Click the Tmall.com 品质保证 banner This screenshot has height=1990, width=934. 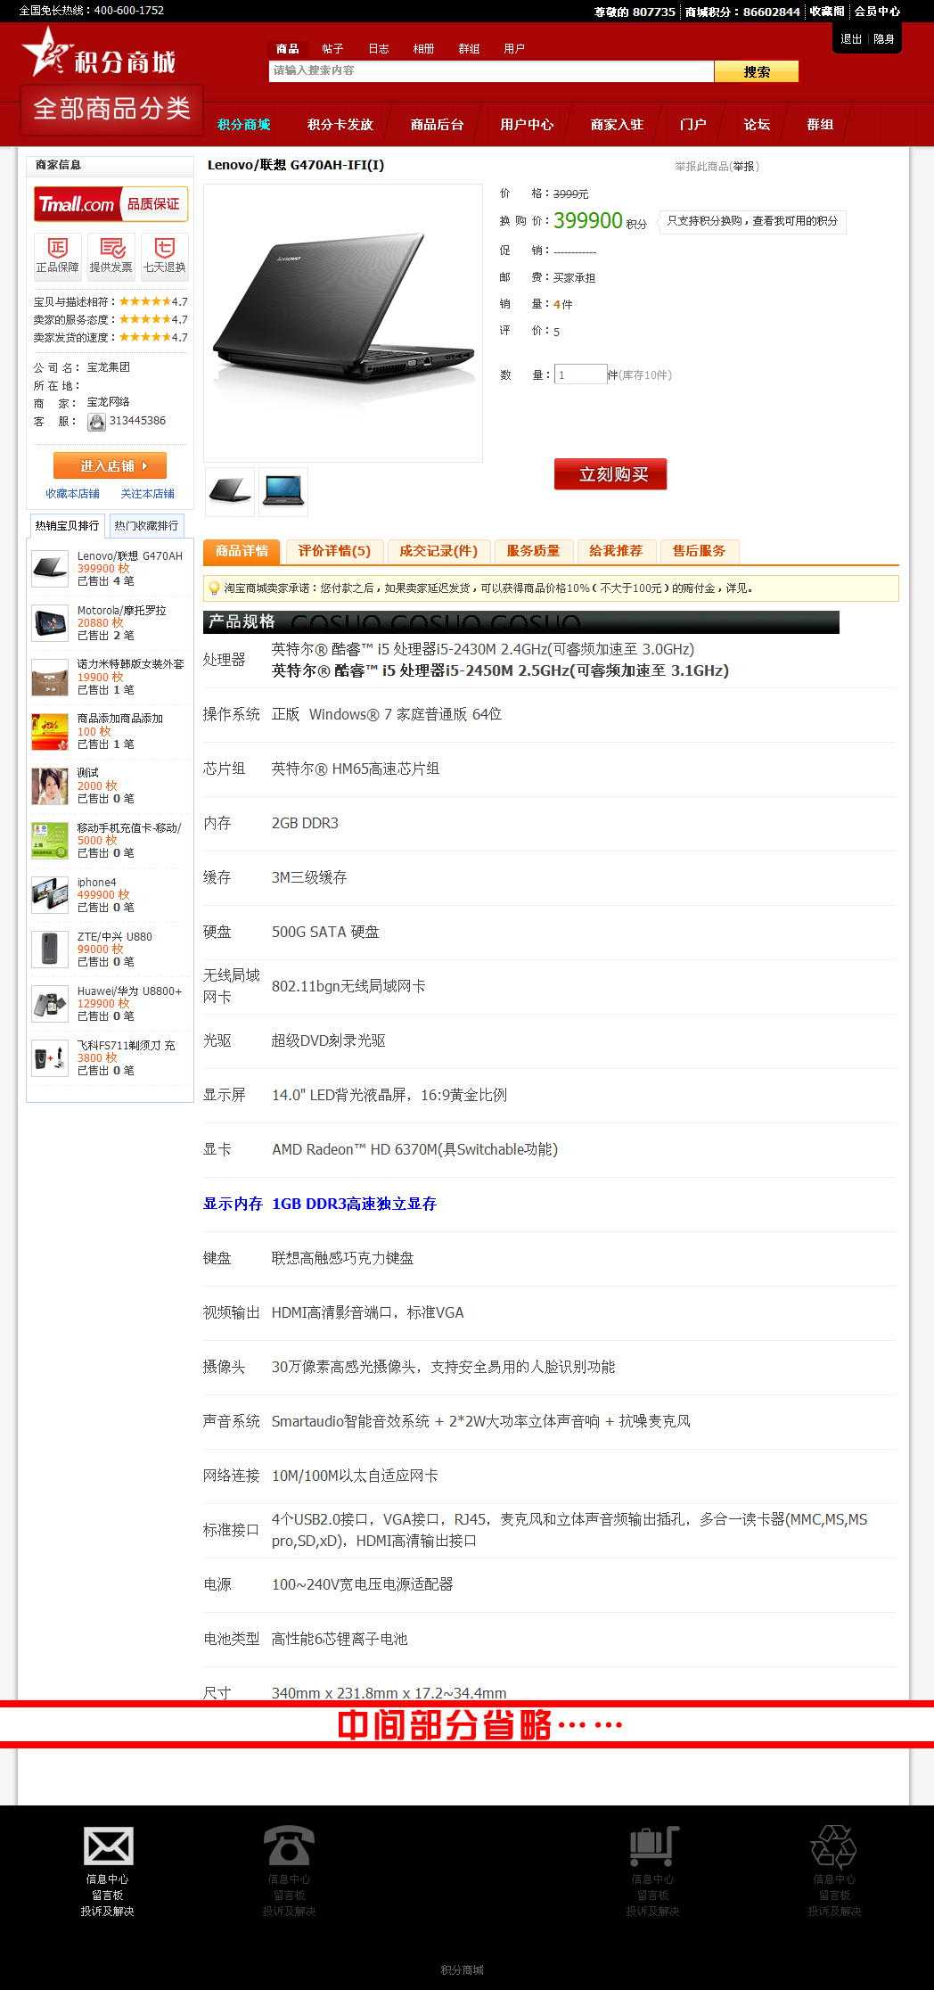click(111, 204)
